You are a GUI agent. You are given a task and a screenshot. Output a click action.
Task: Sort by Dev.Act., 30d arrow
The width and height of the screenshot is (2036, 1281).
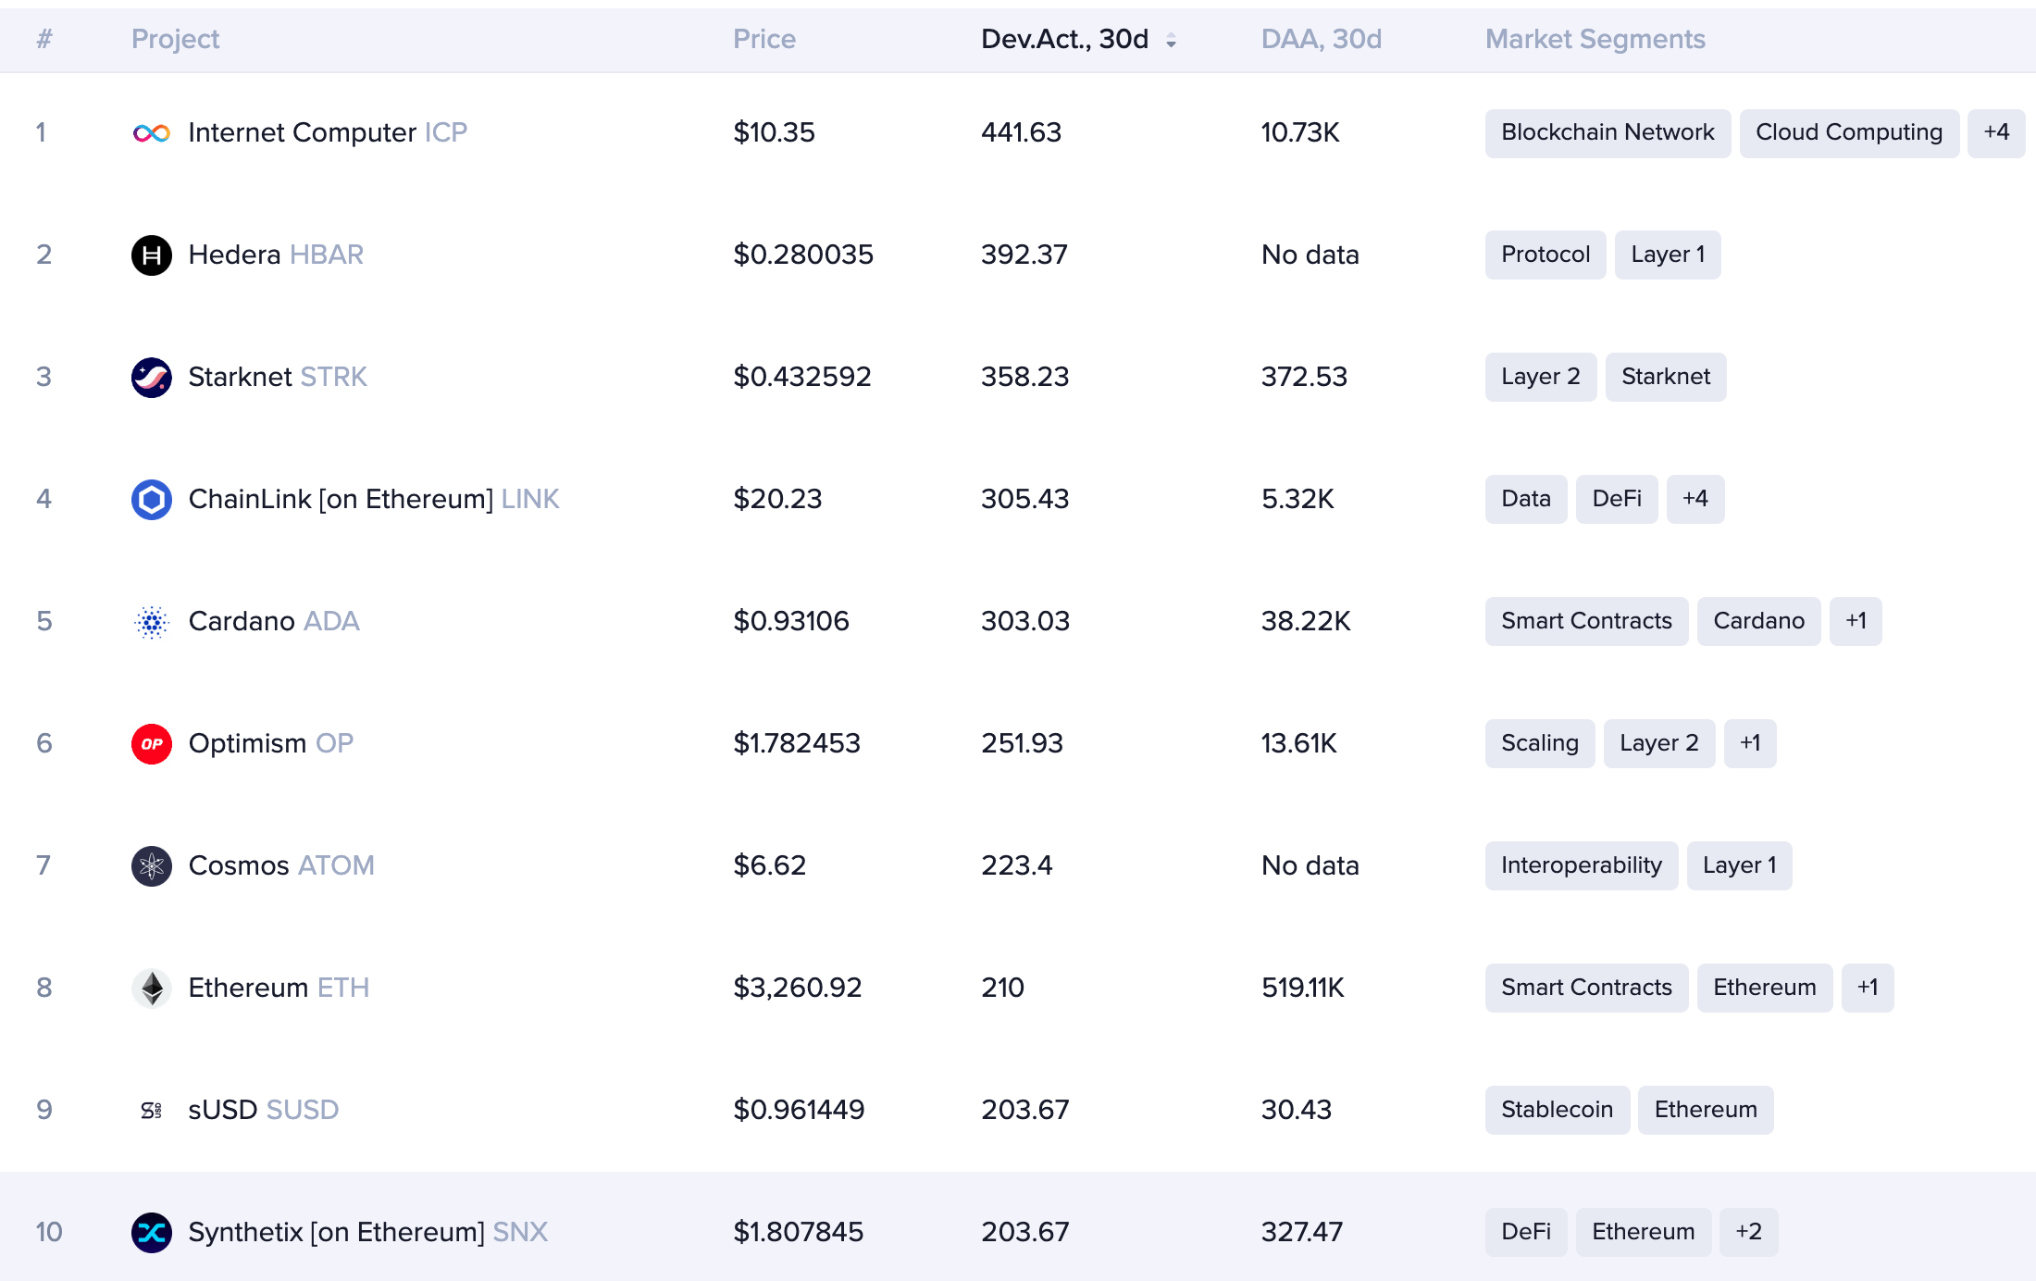(x=1171, y=41)
